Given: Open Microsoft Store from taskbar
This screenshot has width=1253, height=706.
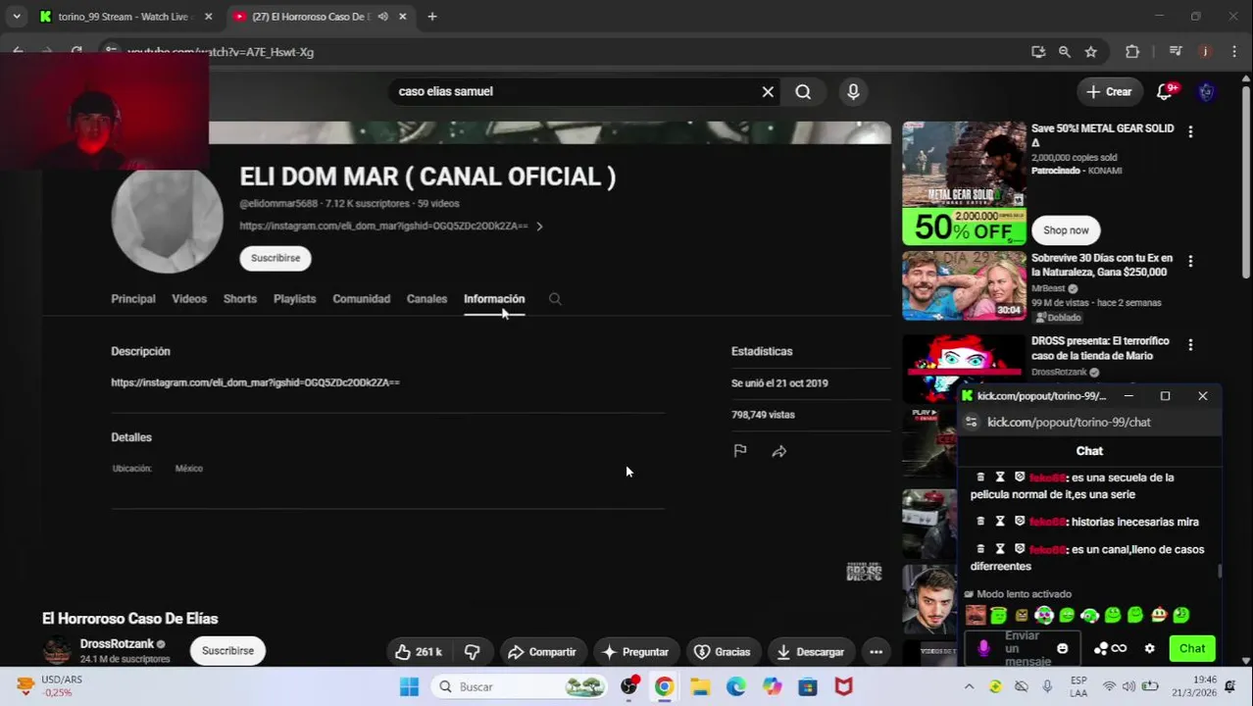Looking at the screenshot, I should [x=807, y=686].
